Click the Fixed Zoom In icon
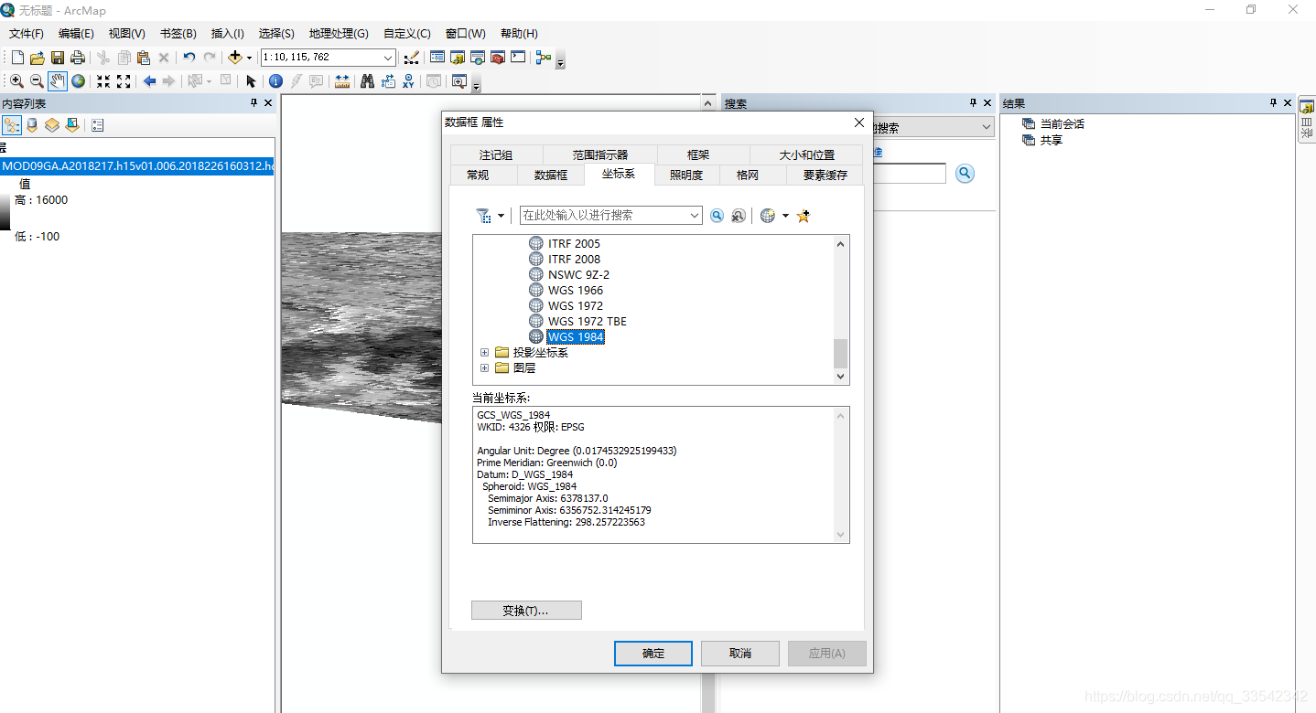This screenshot has height=713, width=1316. (103, 81)
